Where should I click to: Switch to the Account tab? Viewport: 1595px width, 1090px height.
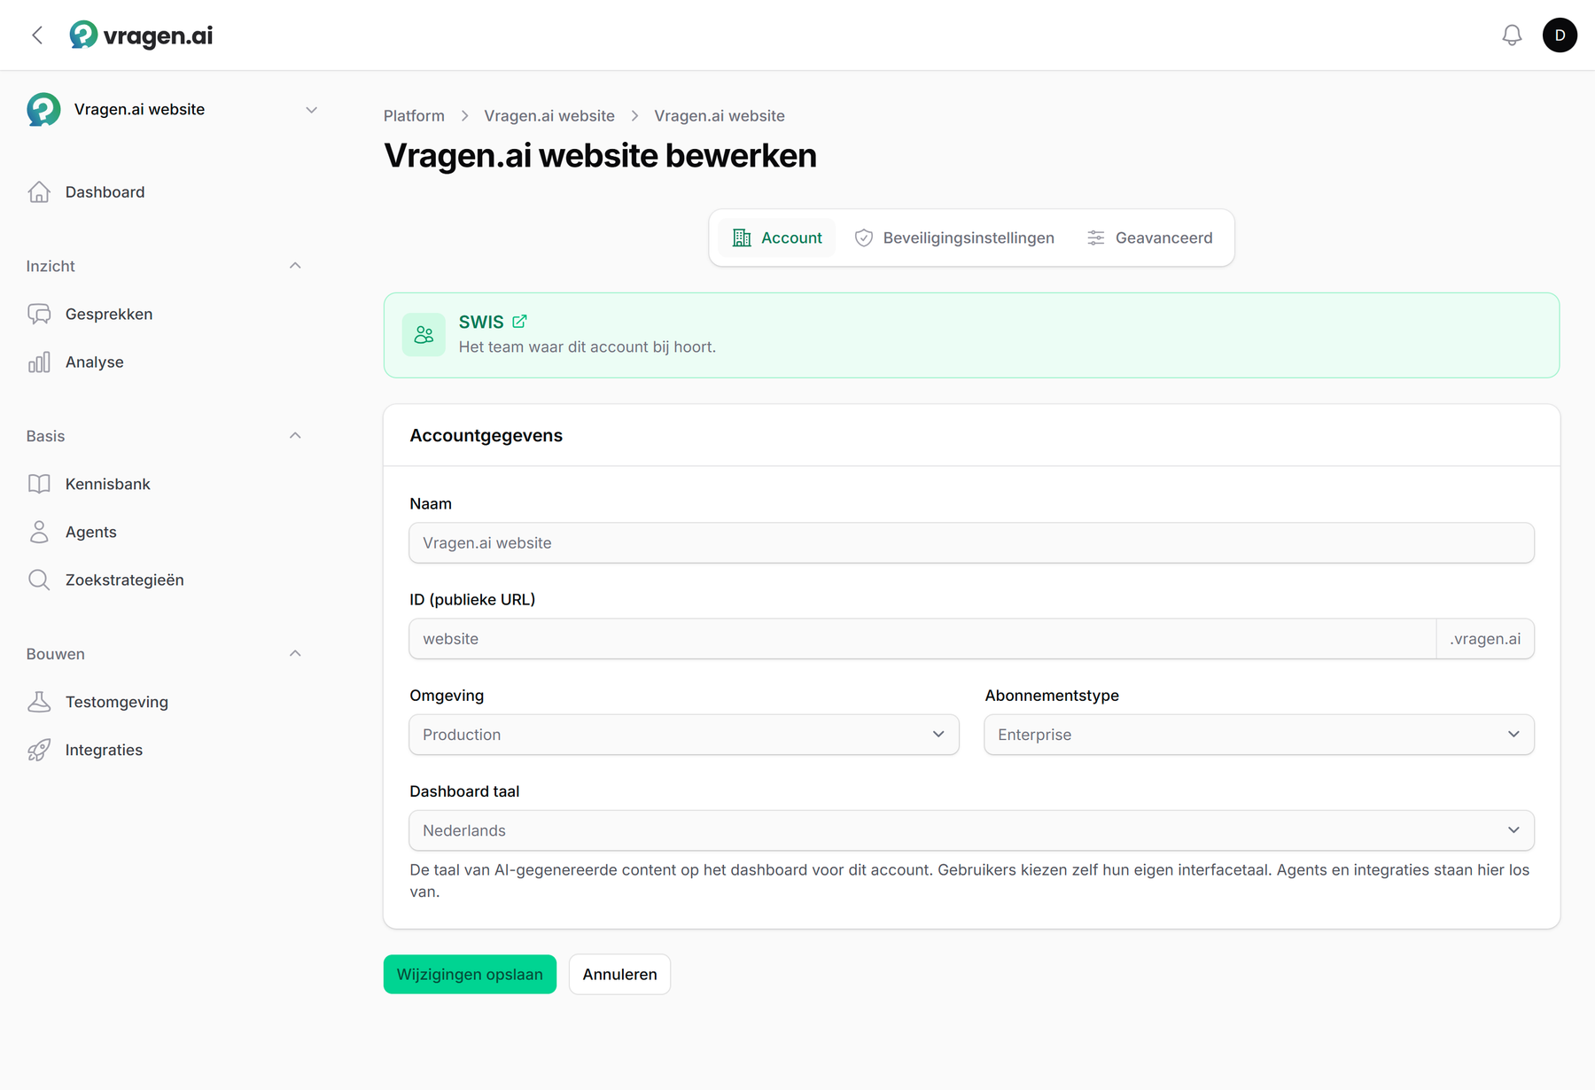[x=777, y=237]
